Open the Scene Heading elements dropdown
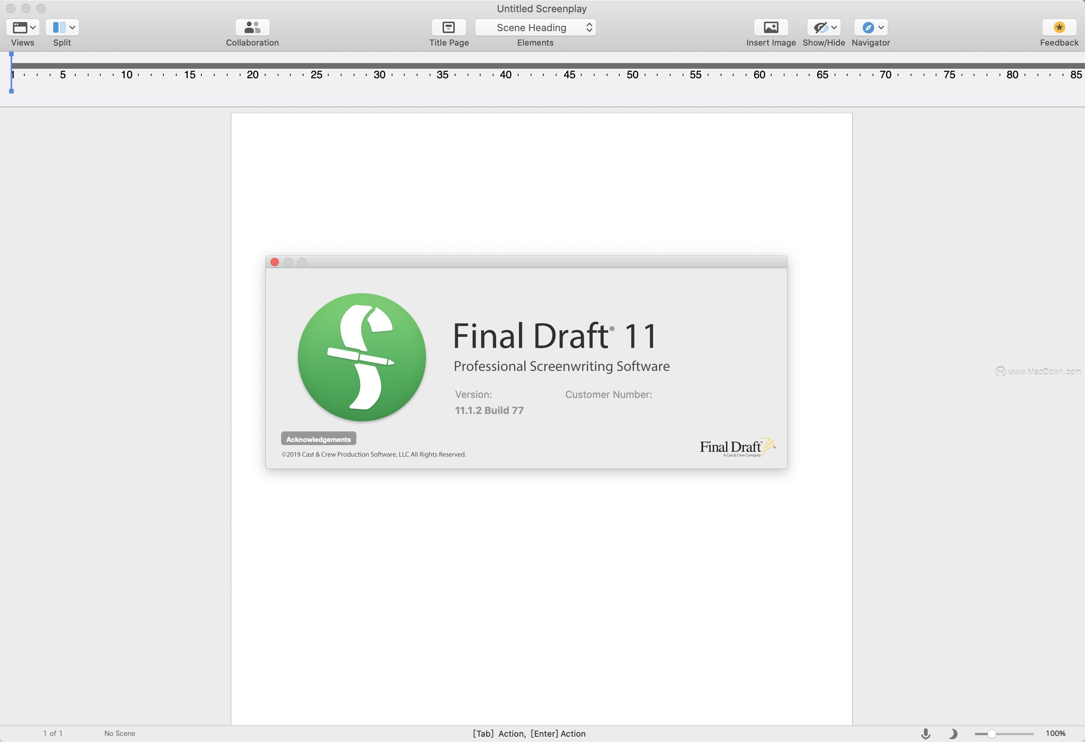Image resolution: width=1085 pixels, height=742 pixels. pyautogui.click(x=536, y=28)
